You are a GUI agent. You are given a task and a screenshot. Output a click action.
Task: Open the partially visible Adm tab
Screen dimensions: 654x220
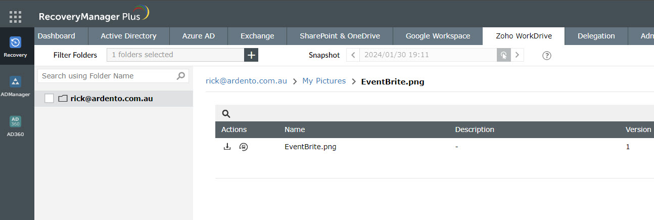click(641, 36)
